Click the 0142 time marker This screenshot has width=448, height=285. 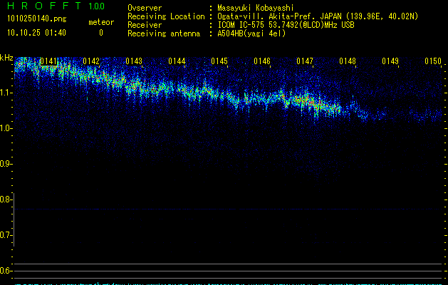91,61
